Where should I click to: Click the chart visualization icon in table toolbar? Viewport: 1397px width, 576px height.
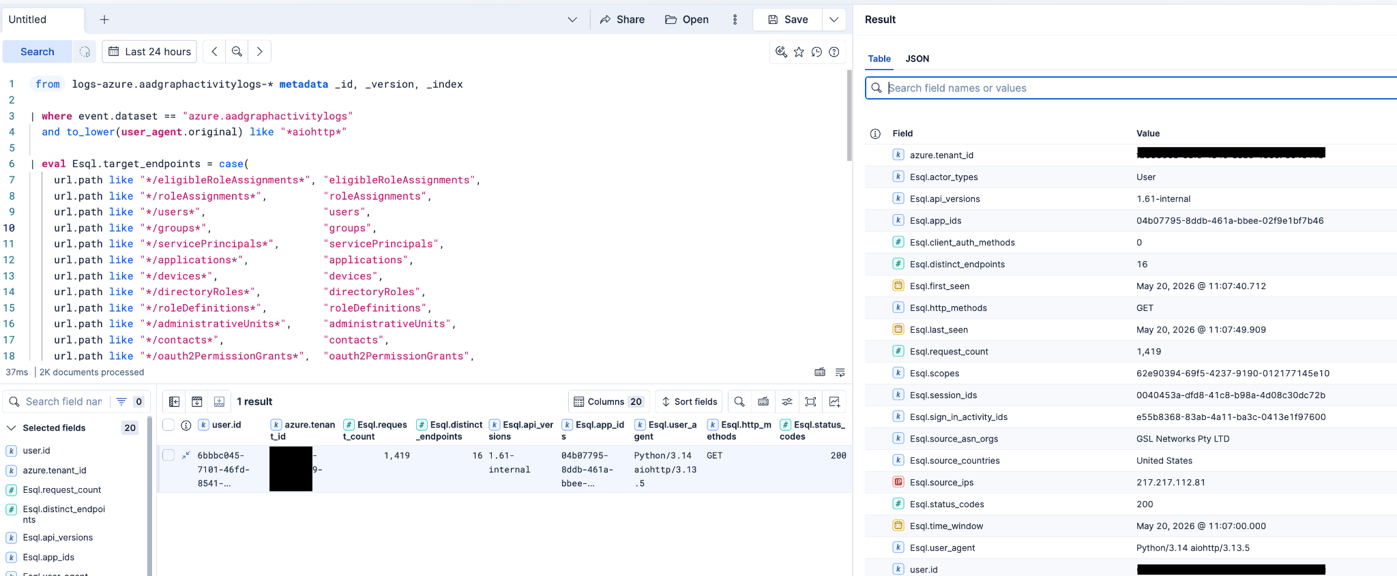[834, 401]
